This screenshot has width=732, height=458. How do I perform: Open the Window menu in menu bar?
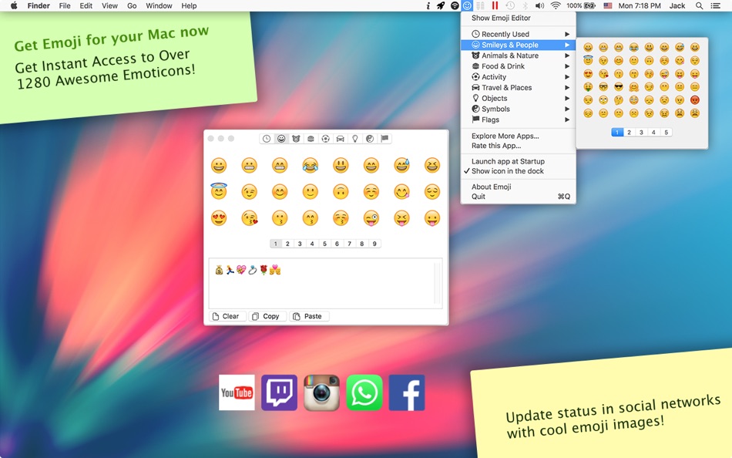[159, 5]
